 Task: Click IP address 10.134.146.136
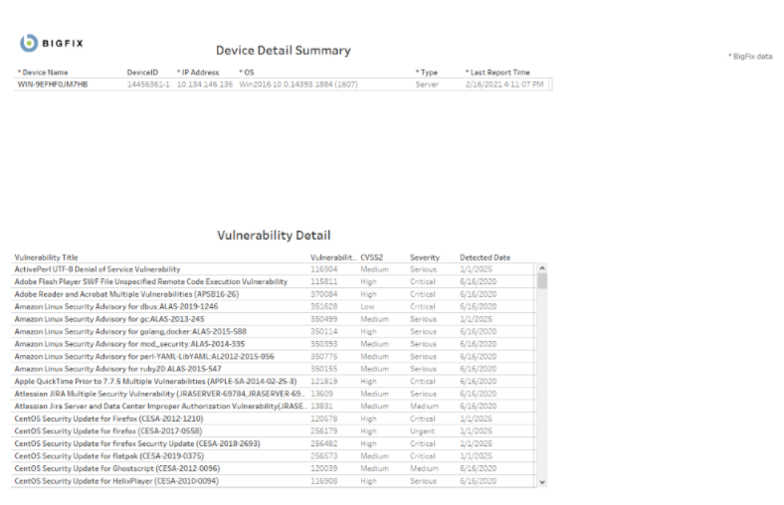(205, 84)
